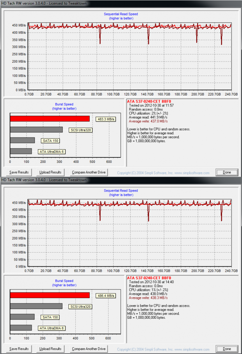Click the Done button in the bottom window
Viewport: 242px width, 354px height.
(x=227, y=349)
